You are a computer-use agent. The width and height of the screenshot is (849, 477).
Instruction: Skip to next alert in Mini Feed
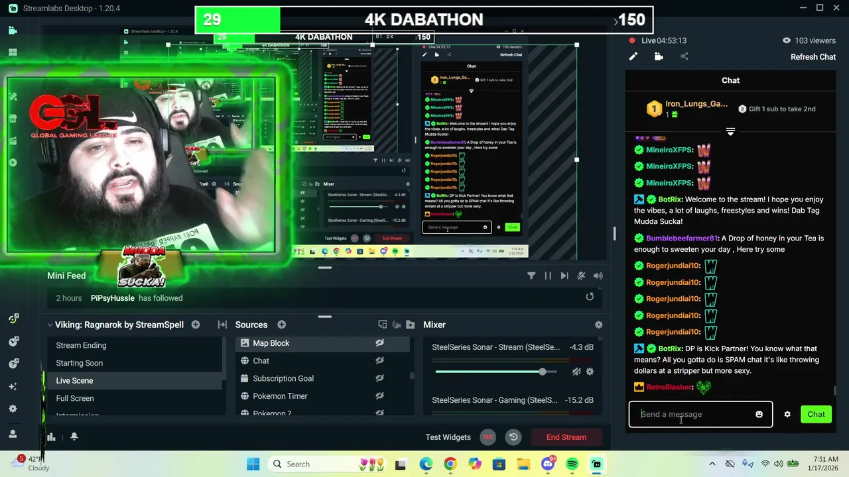pos(564,276)
